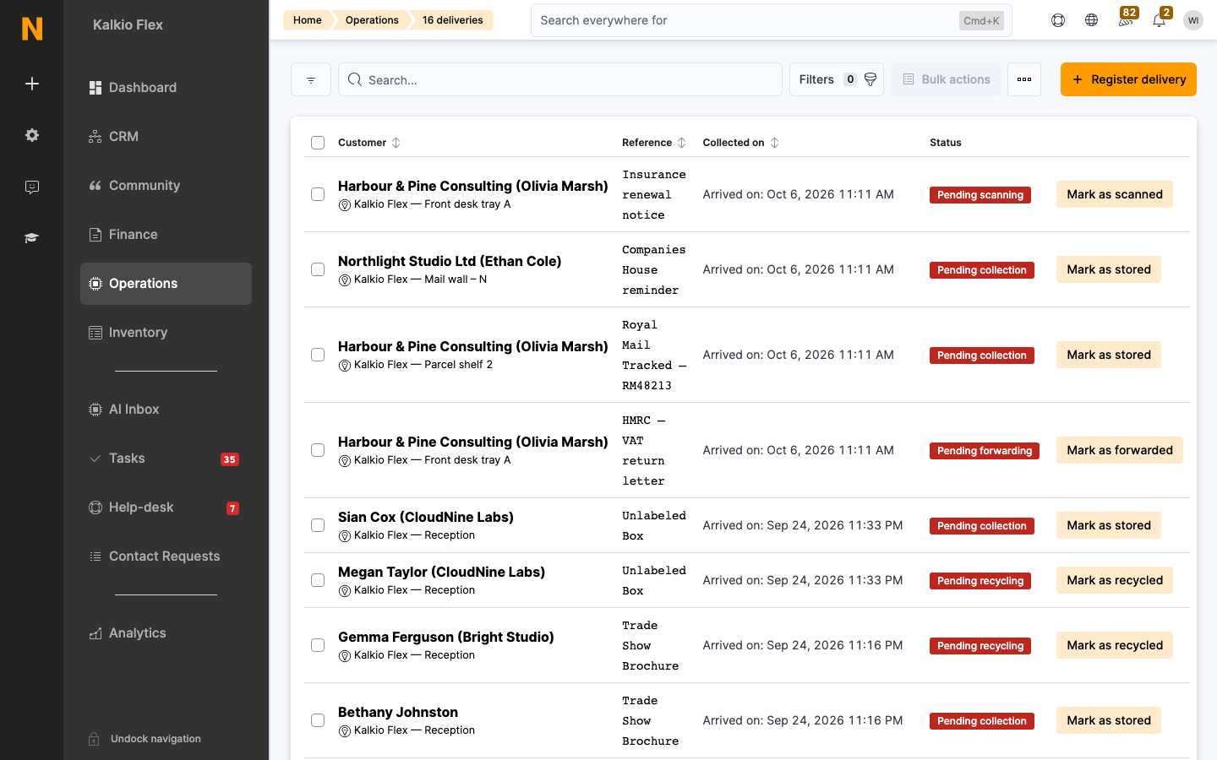Click Mark as scanned button
Viewport: 1217px width, 760px height.
point(1115,194)
